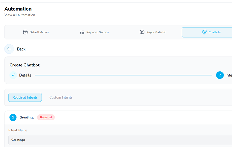
Task: Click the Intent Name field label
Action: click(18, 130)
